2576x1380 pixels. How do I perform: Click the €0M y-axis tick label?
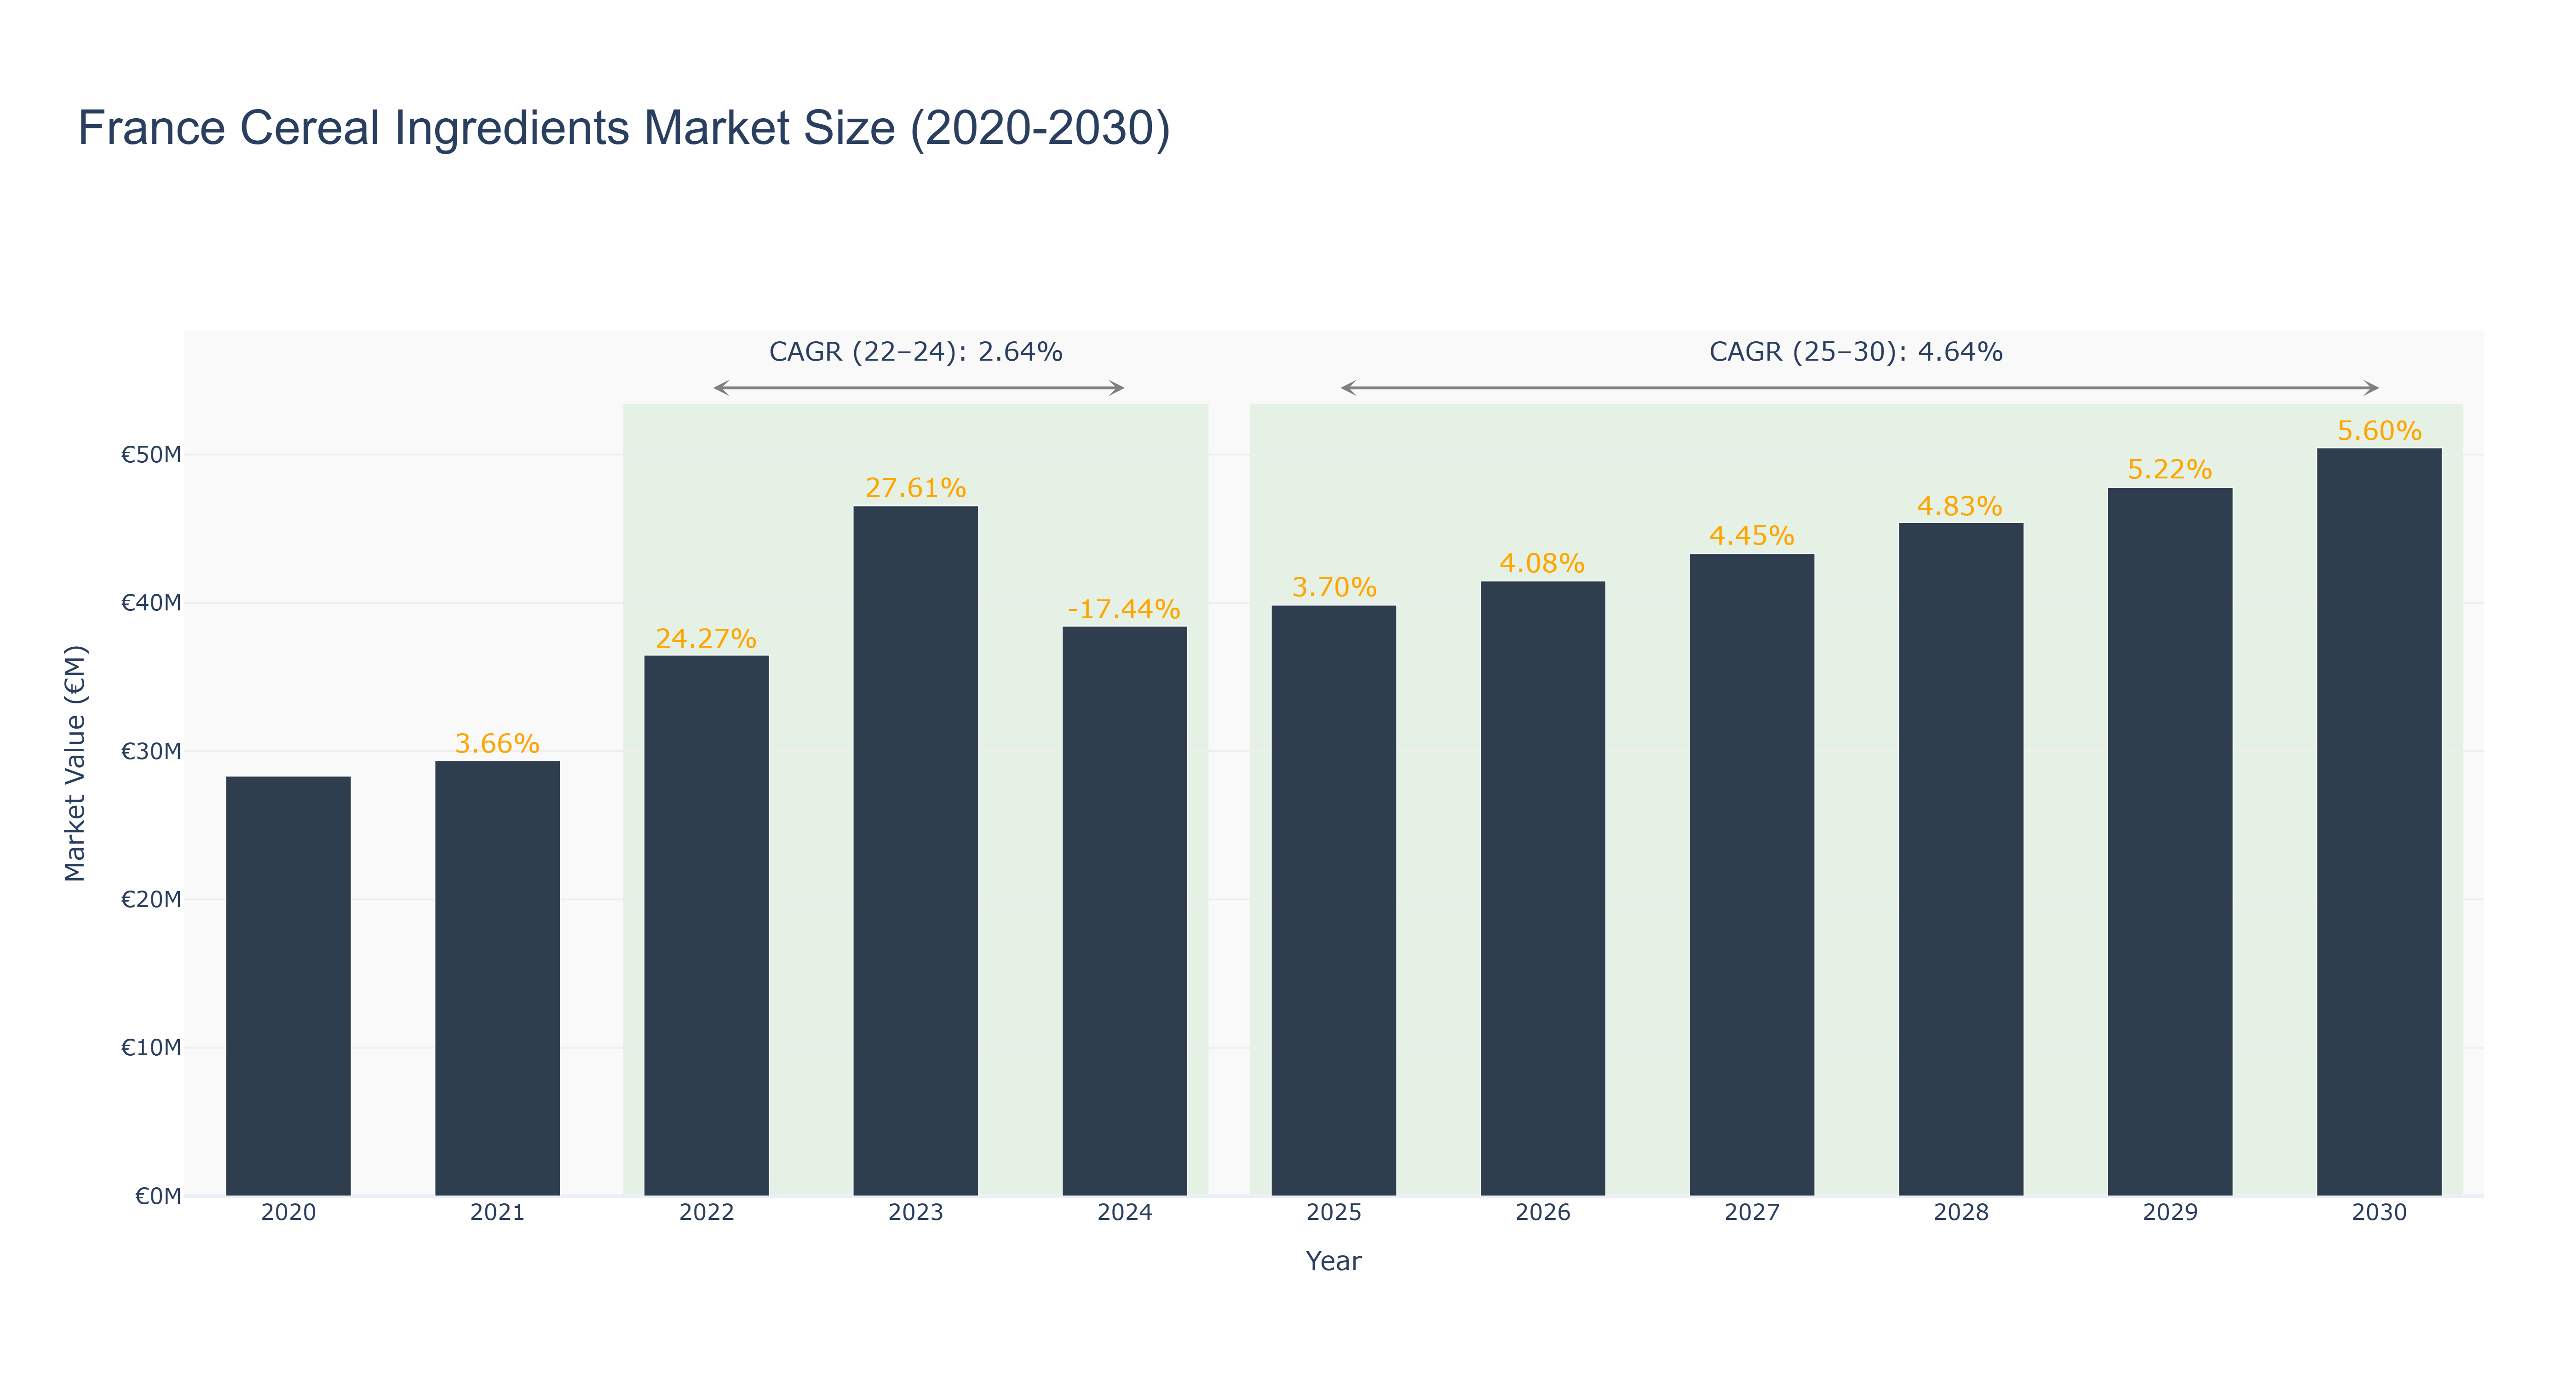[x=158, y=1196]
